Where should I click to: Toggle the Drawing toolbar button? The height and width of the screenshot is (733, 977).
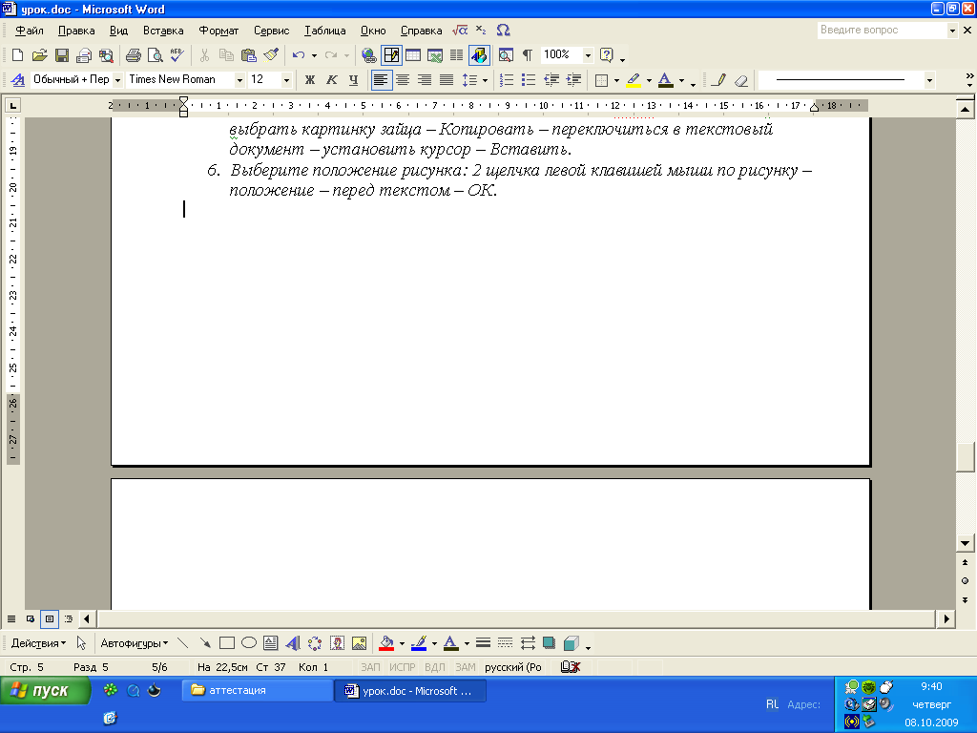tap(479, 55)
